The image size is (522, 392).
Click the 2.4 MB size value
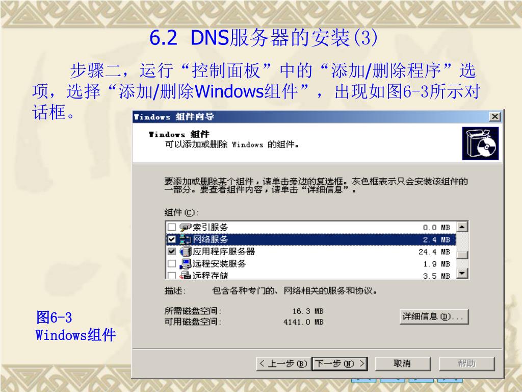436,240
